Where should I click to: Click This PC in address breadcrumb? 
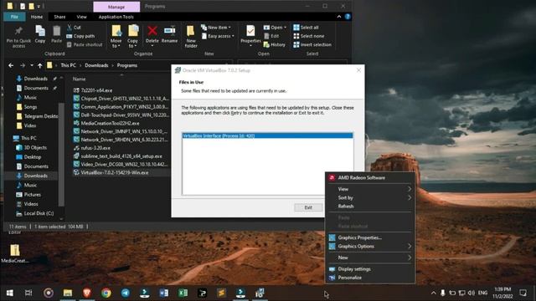pos(69,65)
